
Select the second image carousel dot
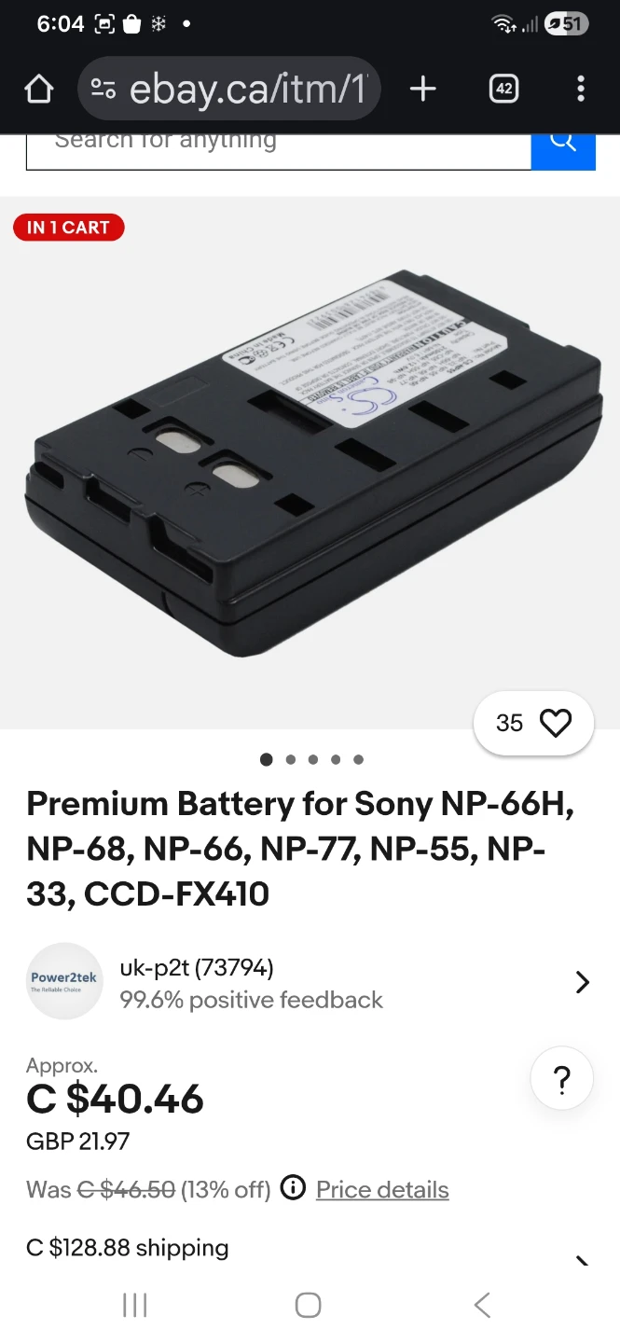coord(290,759)
